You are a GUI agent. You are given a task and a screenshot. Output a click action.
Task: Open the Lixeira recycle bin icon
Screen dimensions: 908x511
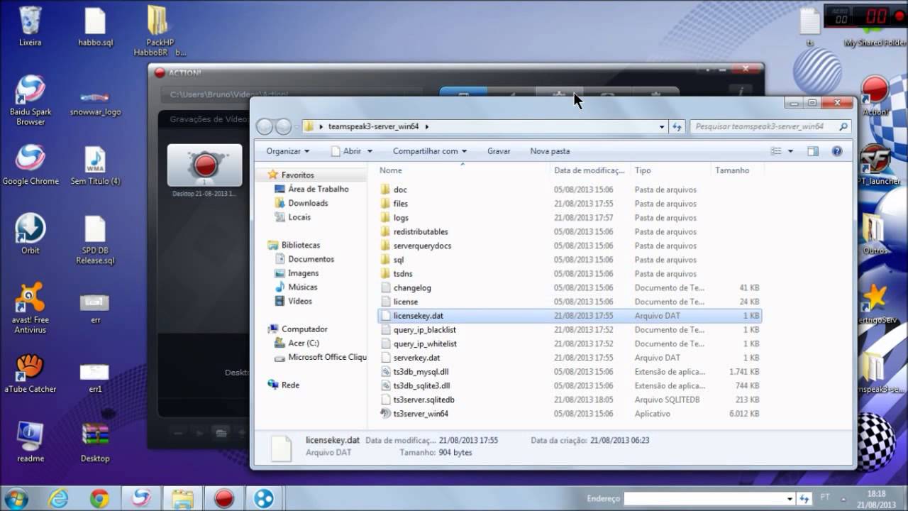point(30,26)
